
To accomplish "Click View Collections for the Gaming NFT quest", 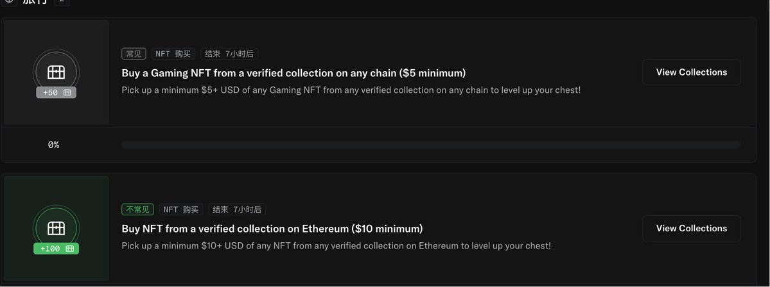I will [692, 72].
